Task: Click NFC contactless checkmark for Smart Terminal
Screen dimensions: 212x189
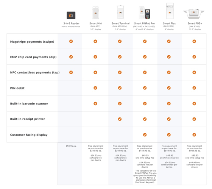Action: 120,72
